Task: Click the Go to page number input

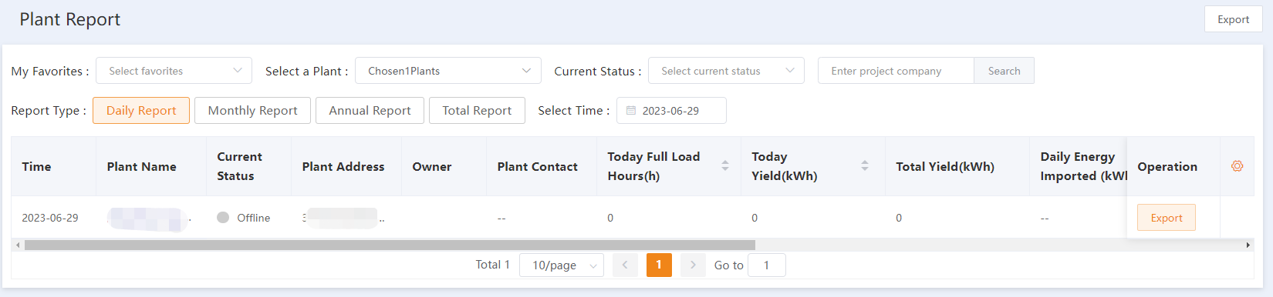Action: (767, 265)
